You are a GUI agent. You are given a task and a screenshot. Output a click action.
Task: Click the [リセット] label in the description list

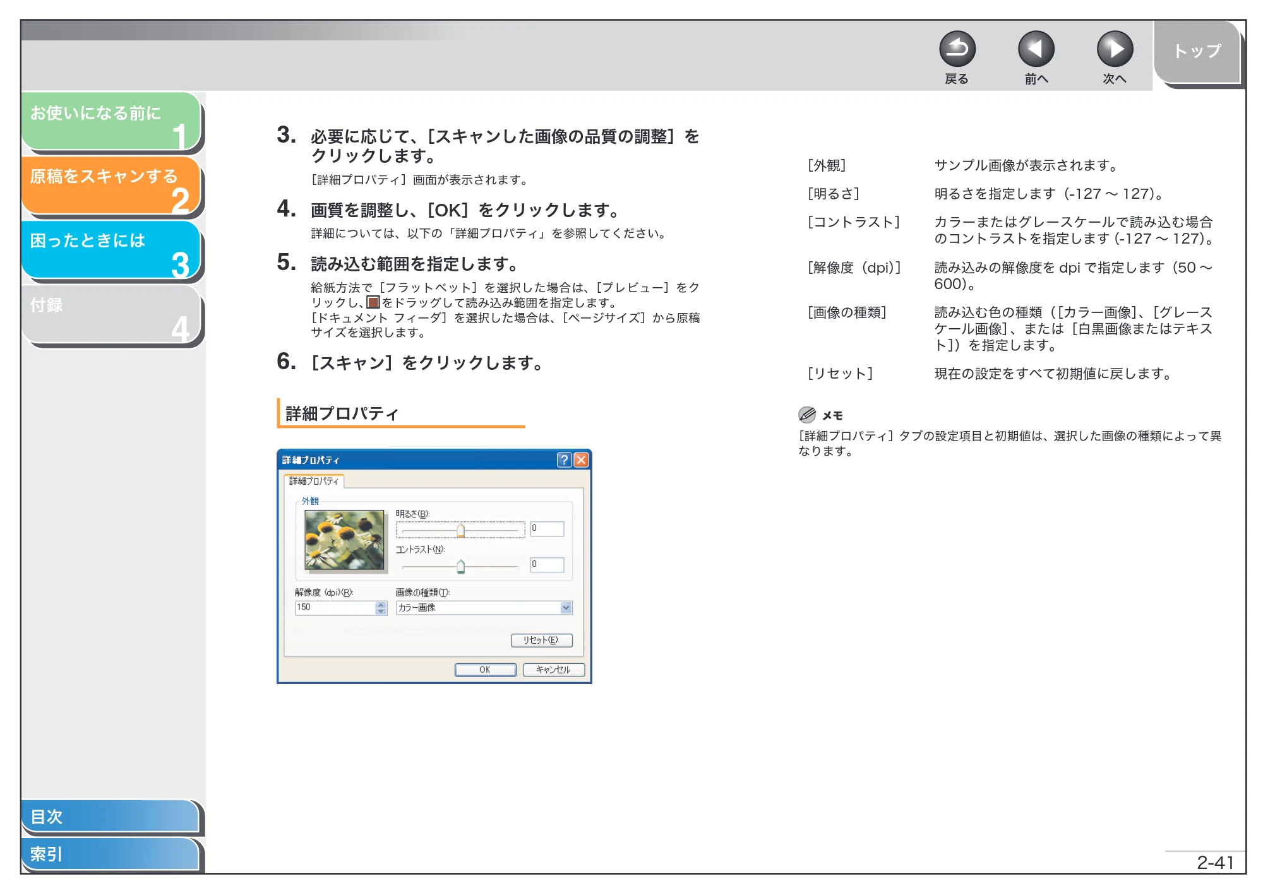(x=840, y=374)
